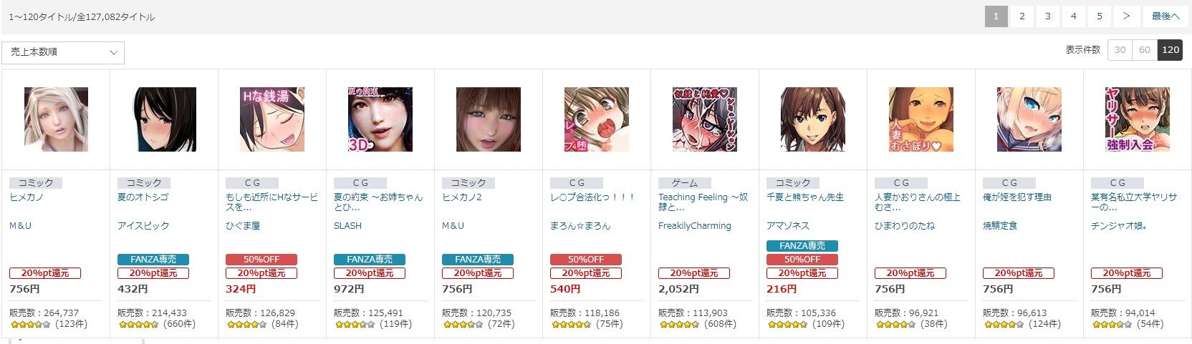This screenshot has width=1192, height=344.
Task: Set display count to 30 items
Action: click(1120, 50)
